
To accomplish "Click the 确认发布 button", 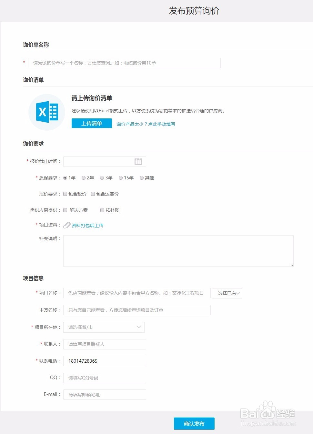I will tap(194, 424).
